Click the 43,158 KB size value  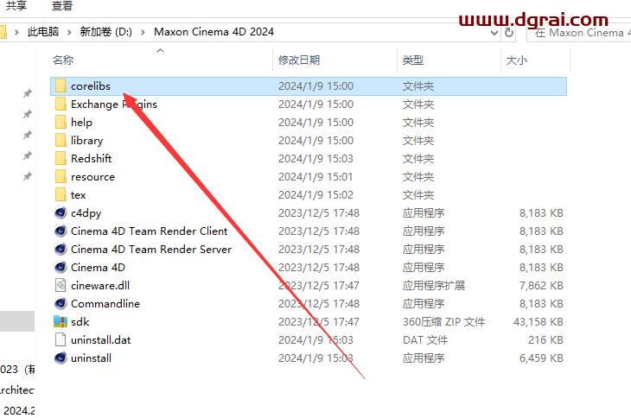pos(538,322)
